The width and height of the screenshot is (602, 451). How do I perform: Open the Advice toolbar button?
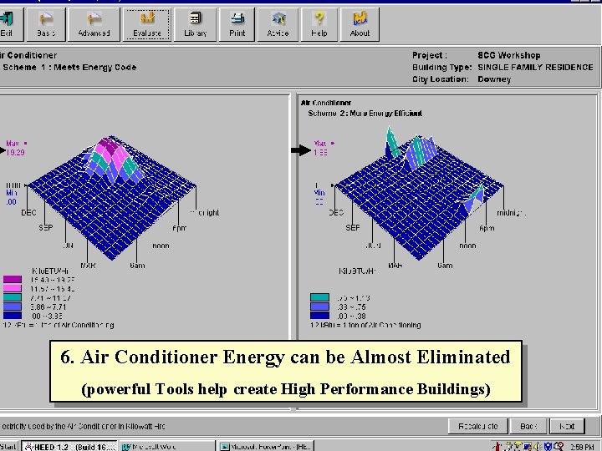pyautogui.click(x=278, y=24)
